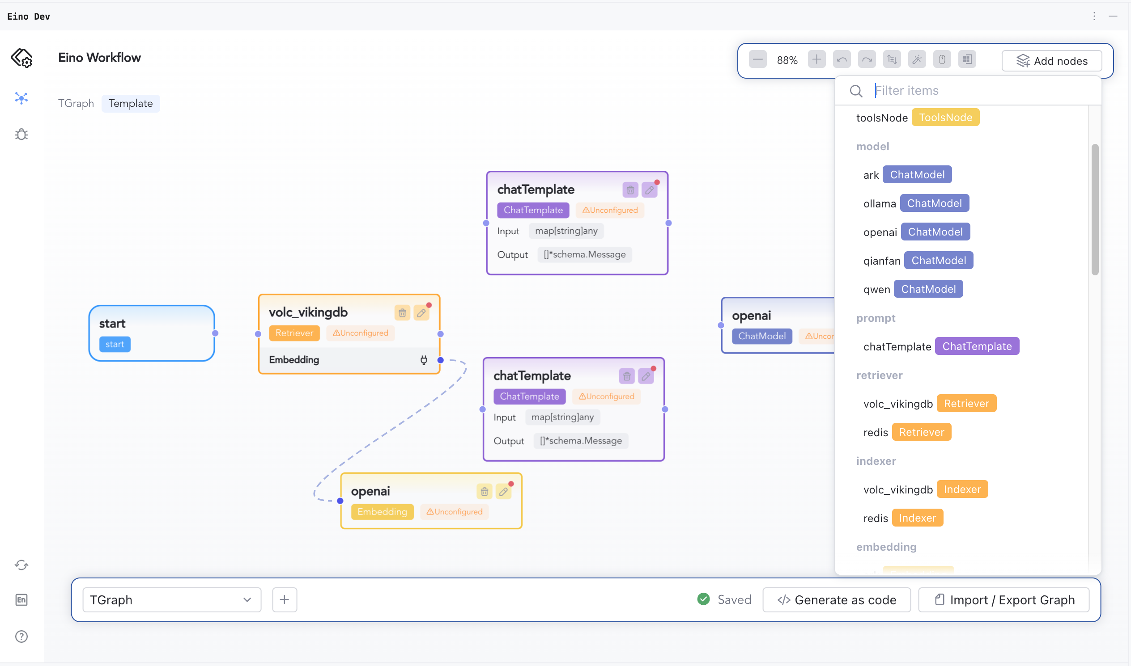Edit the openai Embedding node via pencil
This screenshot has height=666, width=1131.
[x=503, y=492]
